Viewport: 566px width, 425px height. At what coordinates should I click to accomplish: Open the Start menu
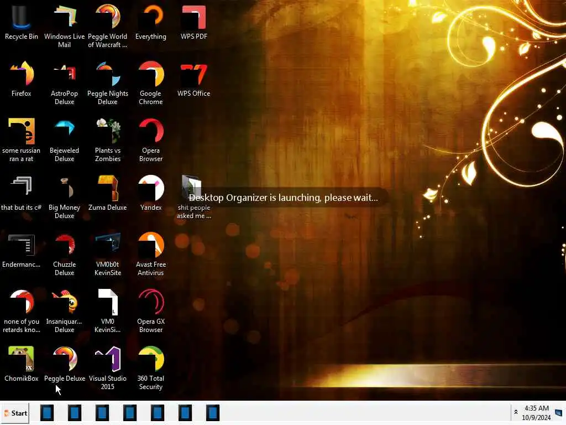pos(15,413)
